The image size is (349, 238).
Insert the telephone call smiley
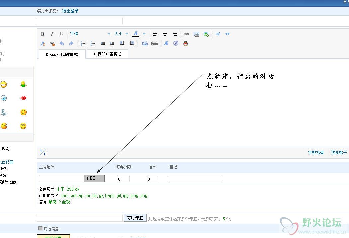(x=3, y=112)
